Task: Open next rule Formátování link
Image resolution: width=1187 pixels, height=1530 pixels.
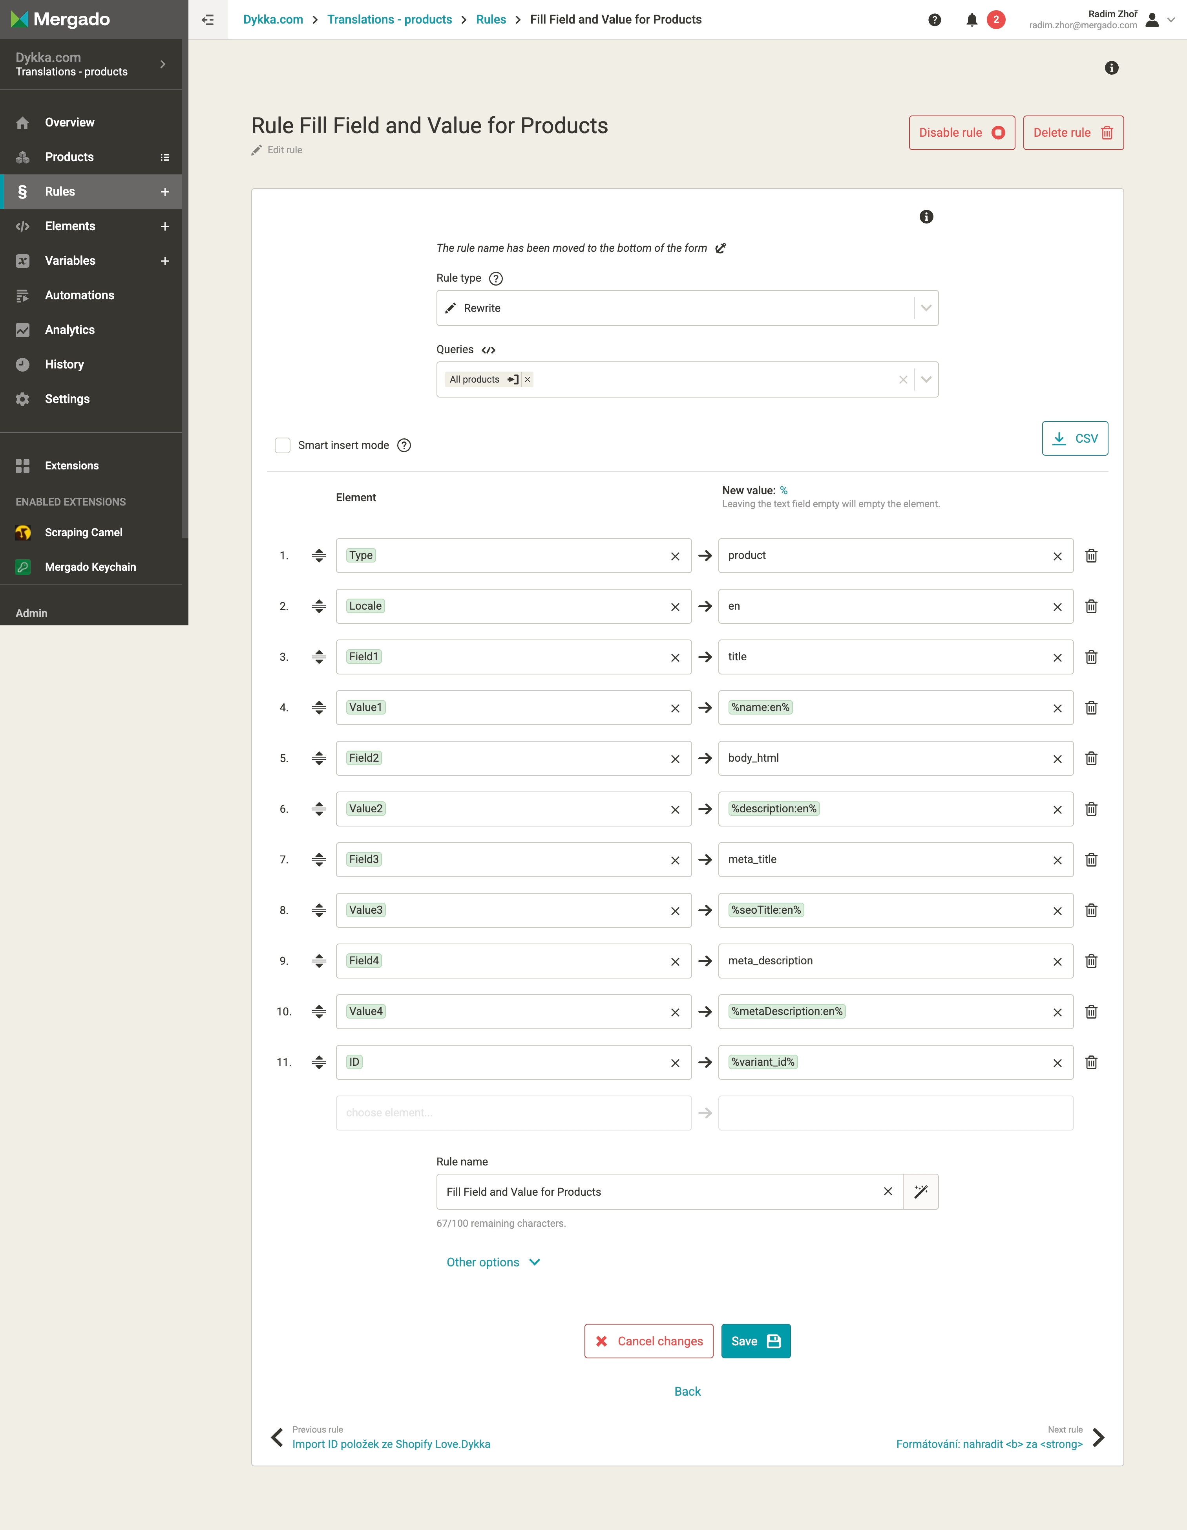Action: click(x=989, y=1444)
